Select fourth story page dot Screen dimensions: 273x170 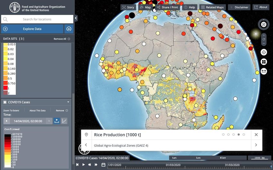click(x=239, y=134)
